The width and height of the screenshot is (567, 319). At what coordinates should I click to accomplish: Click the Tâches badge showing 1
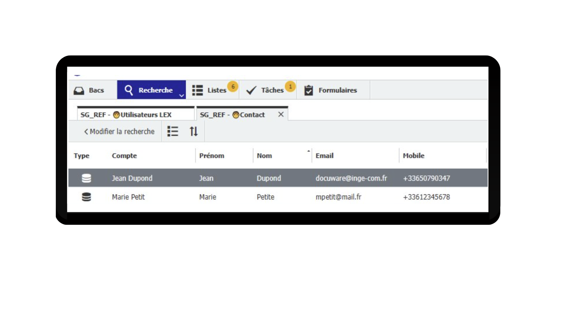tap(290, 87)
